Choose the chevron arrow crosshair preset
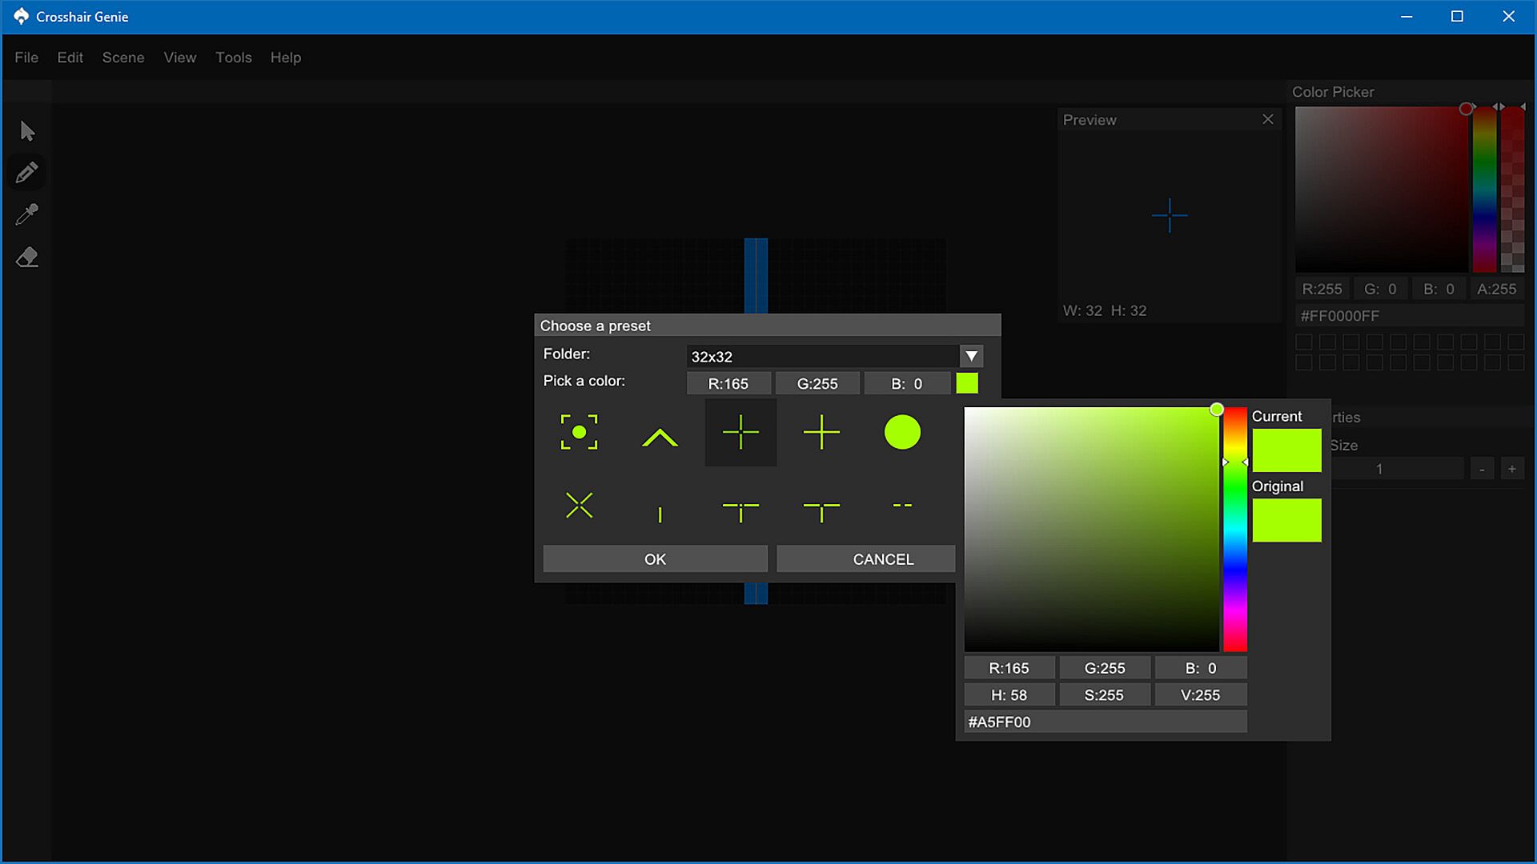 click(x=660, y=437)
